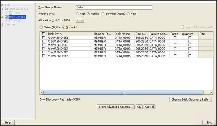Click the 3052360 size cell for /dev/ASMDISK1

pos(142,38)
